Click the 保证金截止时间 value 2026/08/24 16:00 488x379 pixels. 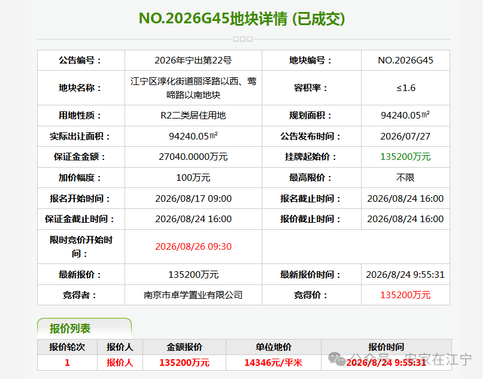[193, 219]
